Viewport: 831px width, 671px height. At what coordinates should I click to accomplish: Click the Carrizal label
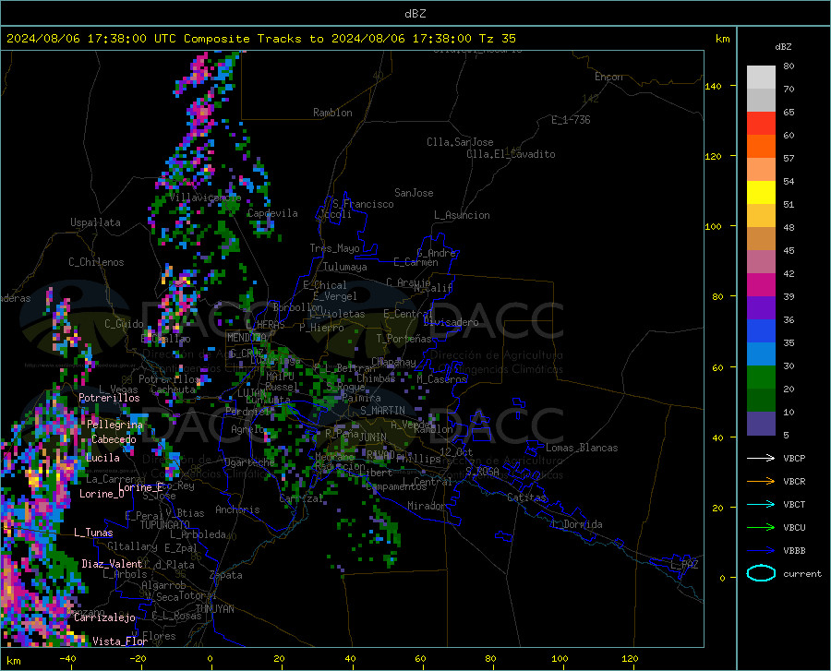click(x=301, y=498)
